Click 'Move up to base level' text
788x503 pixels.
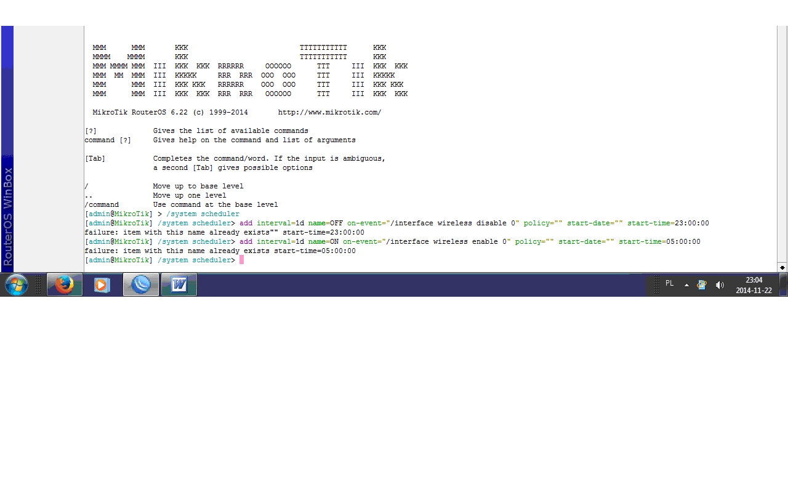198,187
